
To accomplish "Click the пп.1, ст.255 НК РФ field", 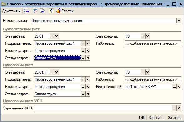I will pos(149,87).
